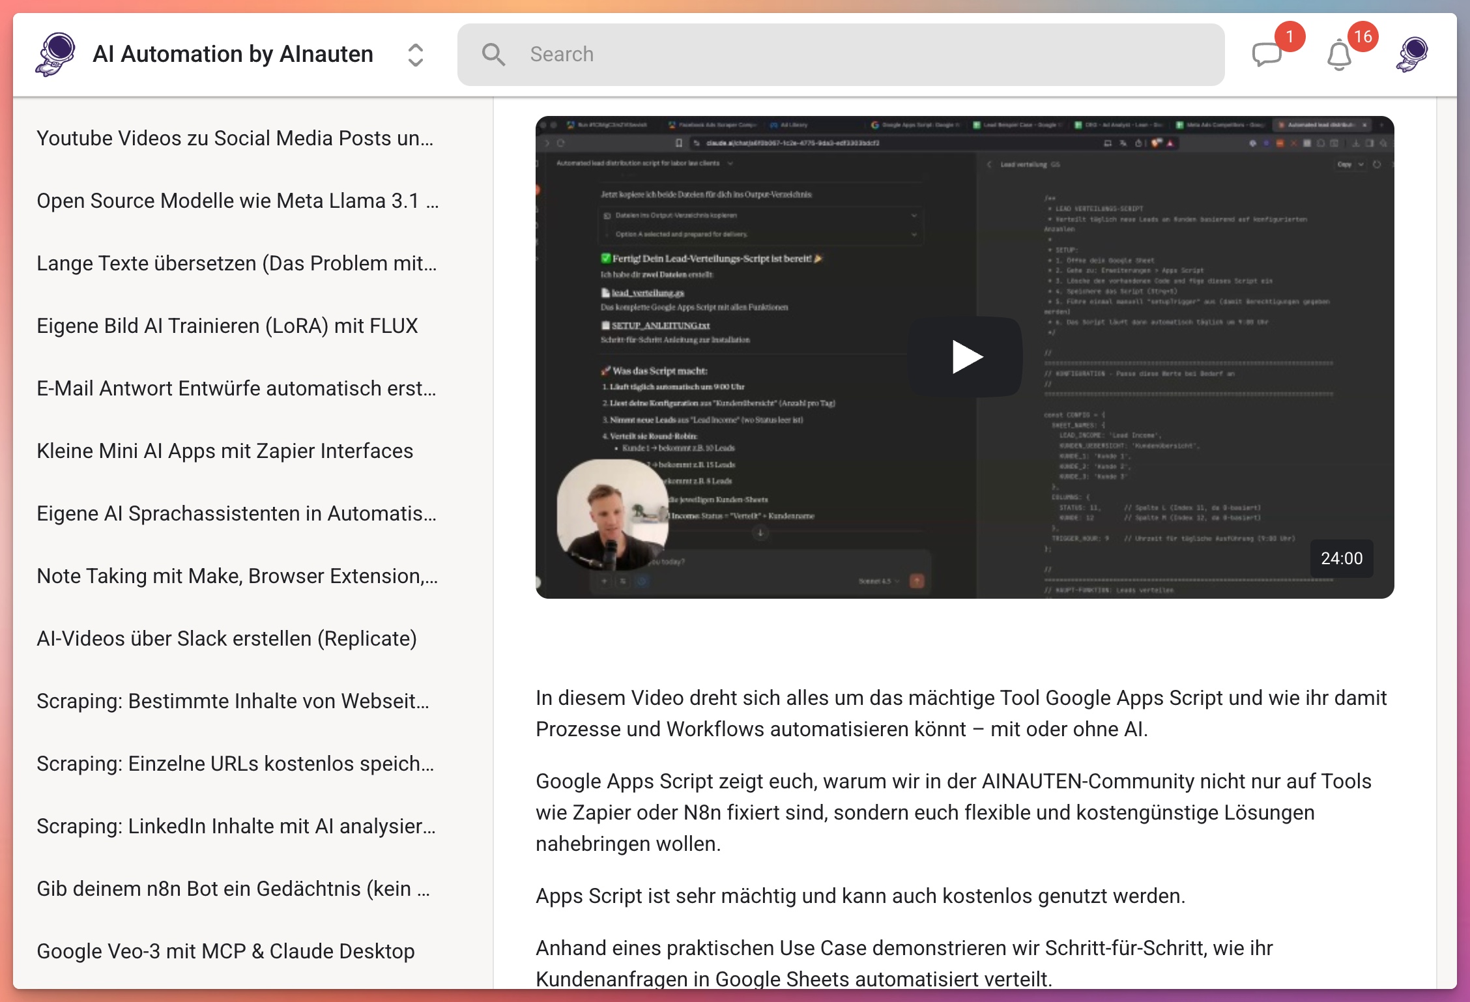Open lesson Note Taking mit Make, Browser Extension

tap(237, 576)
